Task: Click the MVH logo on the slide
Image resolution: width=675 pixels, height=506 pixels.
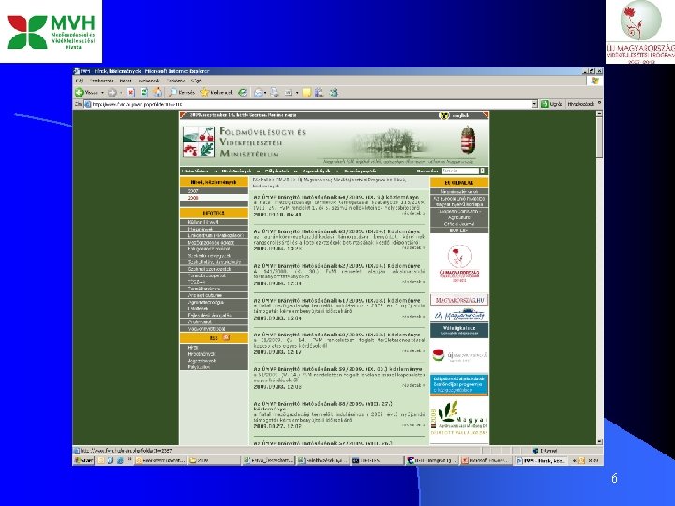Action: pyautogui.click(x=51, y=32)
